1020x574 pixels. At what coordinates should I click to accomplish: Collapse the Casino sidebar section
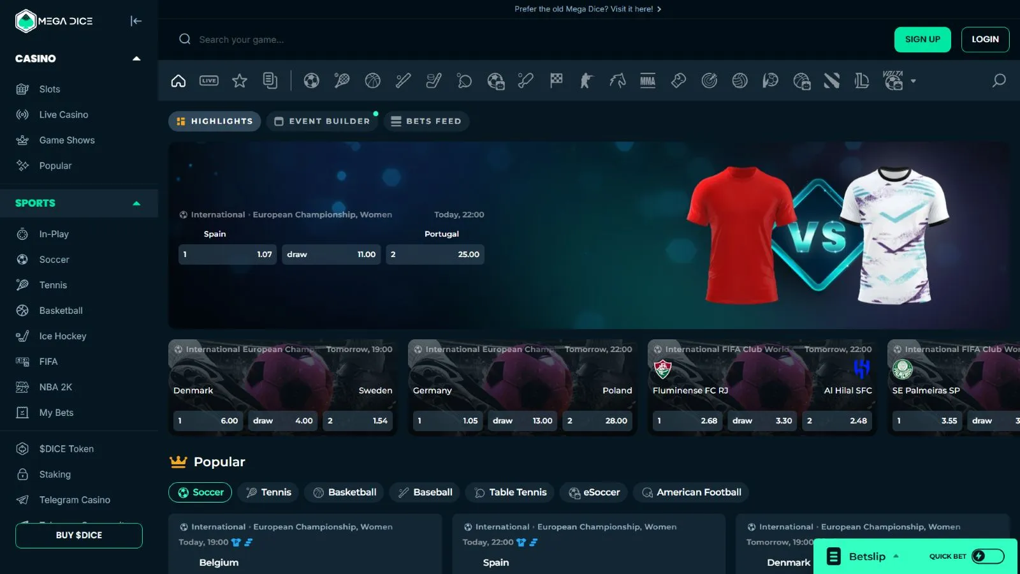(136, 59)
